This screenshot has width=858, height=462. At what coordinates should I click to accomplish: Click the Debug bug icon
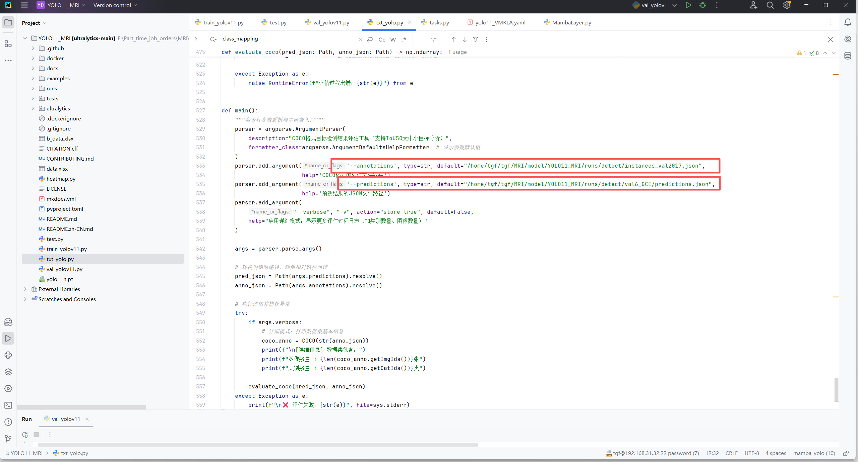coord(702,5)
